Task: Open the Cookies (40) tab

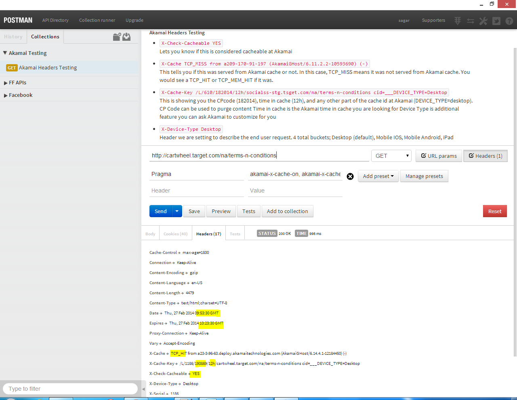Action: [x=175, y=234]
